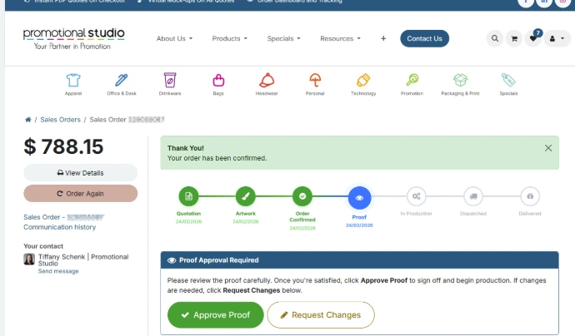The width and height of the screenshot is (575, 336).
Task: Select the Proof stage in progress tracker
Action: (359, 197)
